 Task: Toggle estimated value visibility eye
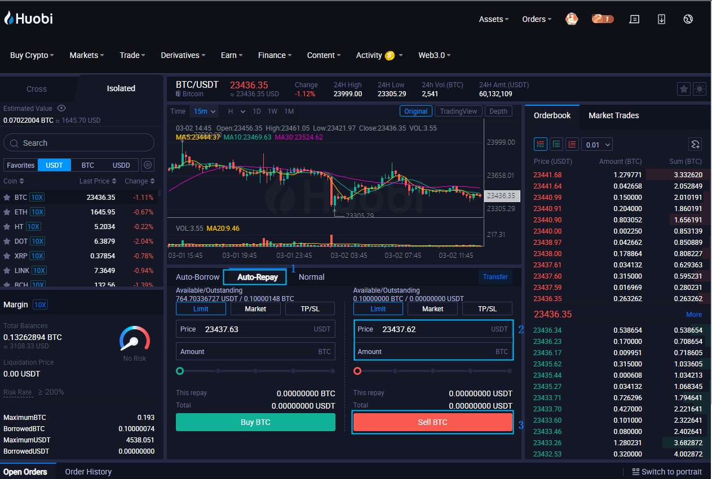pos(61,109)
